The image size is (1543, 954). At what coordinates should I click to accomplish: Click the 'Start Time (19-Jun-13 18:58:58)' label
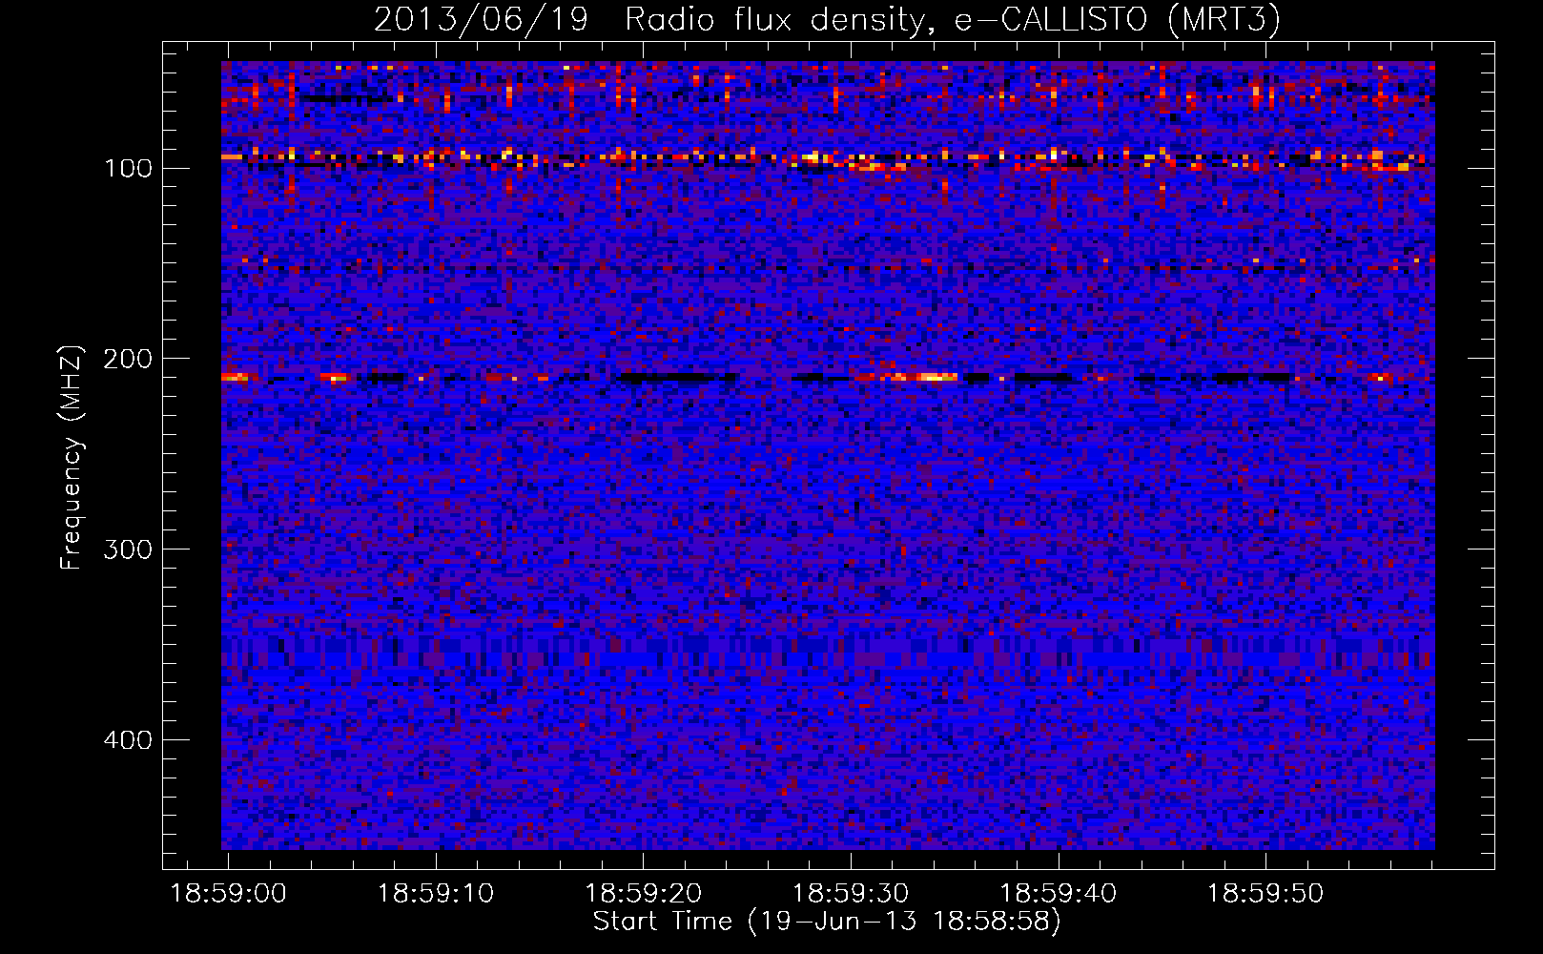click(x=827, y=922)
